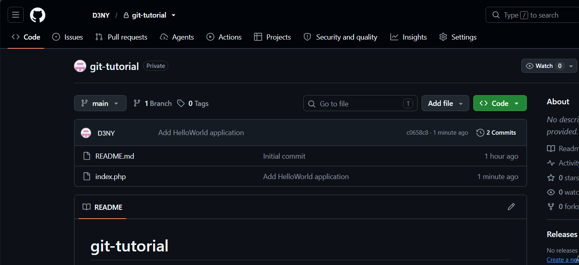Open the git-tutorial repository switcher caret
Screen dimensions: 579x265
point(173,15)
